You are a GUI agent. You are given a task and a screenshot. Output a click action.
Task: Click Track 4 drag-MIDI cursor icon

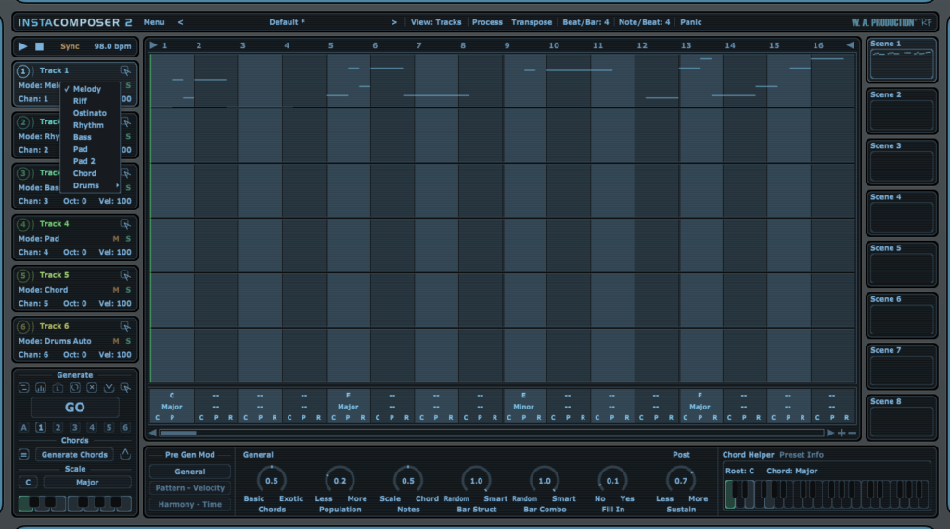(x=125, y=224)
